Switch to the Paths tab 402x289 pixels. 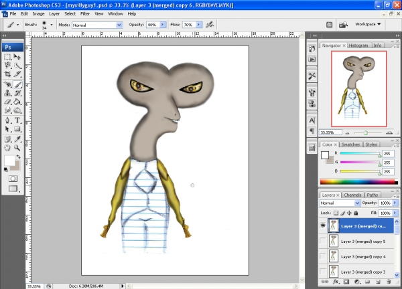(x=373, y=195)
